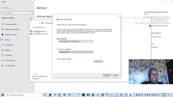Click Next in the system image wizard
Screen dimensions: 173x97
pyautogui.click(x=107, y=75)
